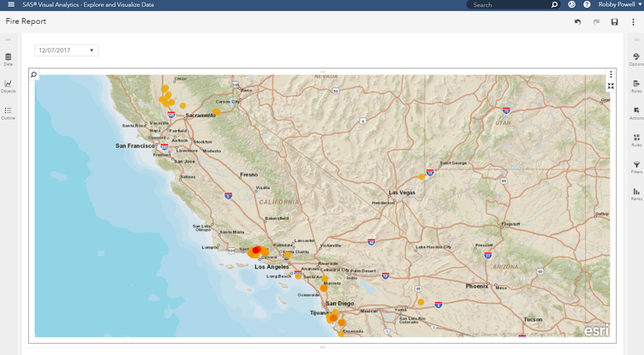This screenshot has width=644, height=355.
Task: Open the map object's three-dot menu
Action: (611, 74)
